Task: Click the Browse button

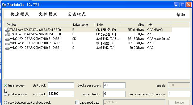Action: coord(179,103)
